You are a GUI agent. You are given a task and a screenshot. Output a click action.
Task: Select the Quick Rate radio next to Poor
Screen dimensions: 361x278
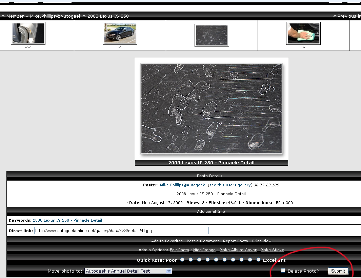point(182,260)
